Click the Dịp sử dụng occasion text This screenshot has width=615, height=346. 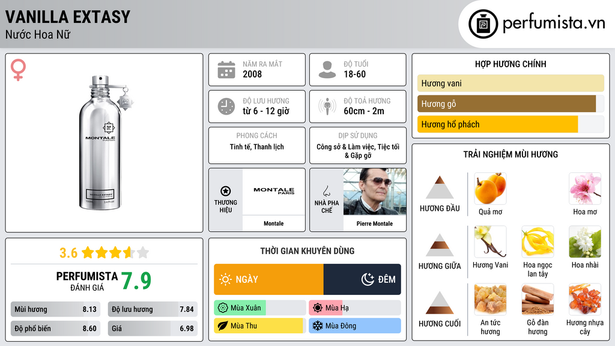pos(358,151)
